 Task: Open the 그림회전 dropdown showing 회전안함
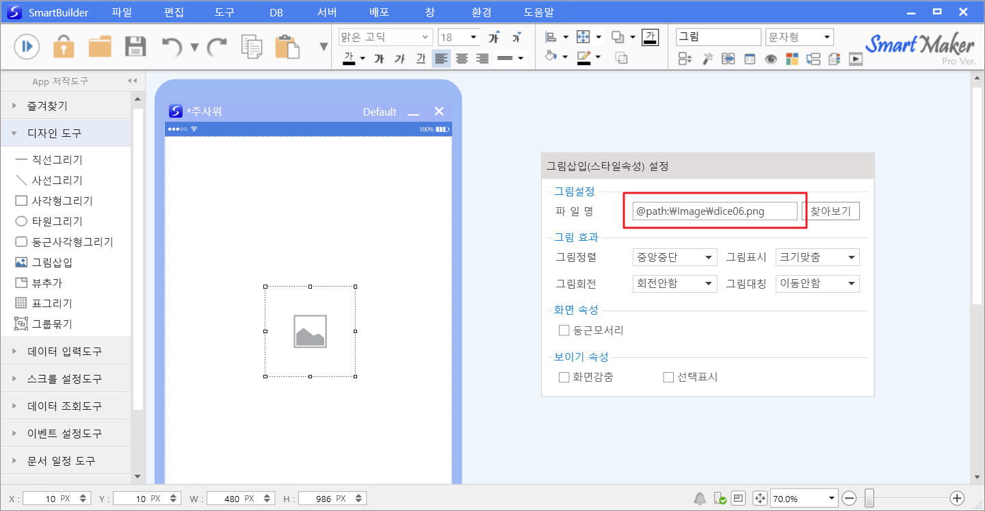[674, 283]
